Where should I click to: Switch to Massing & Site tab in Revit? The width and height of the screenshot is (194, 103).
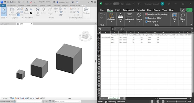point(75,6)
